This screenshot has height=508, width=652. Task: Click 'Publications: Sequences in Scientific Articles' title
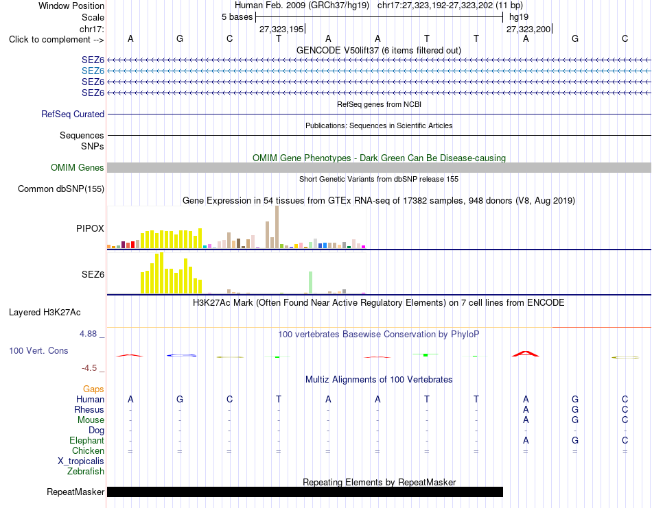point(379,125)
